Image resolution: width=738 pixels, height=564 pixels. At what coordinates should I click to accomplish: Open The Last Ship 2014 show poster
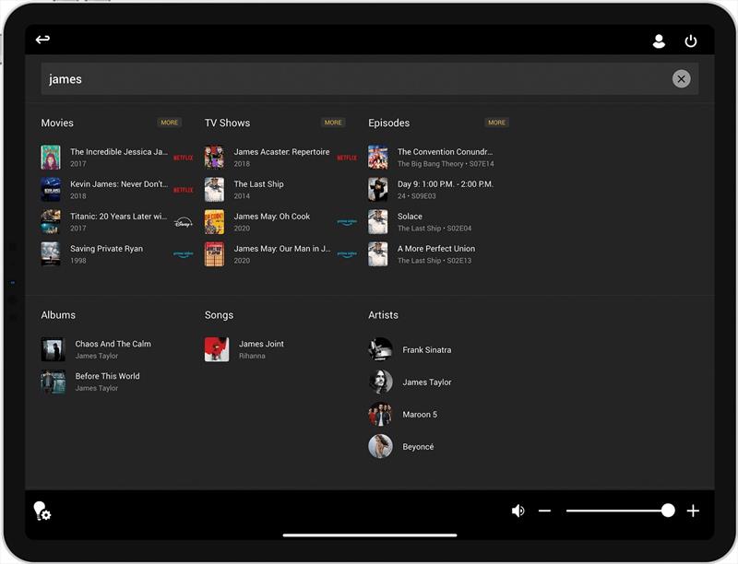(x=214, y=190)
